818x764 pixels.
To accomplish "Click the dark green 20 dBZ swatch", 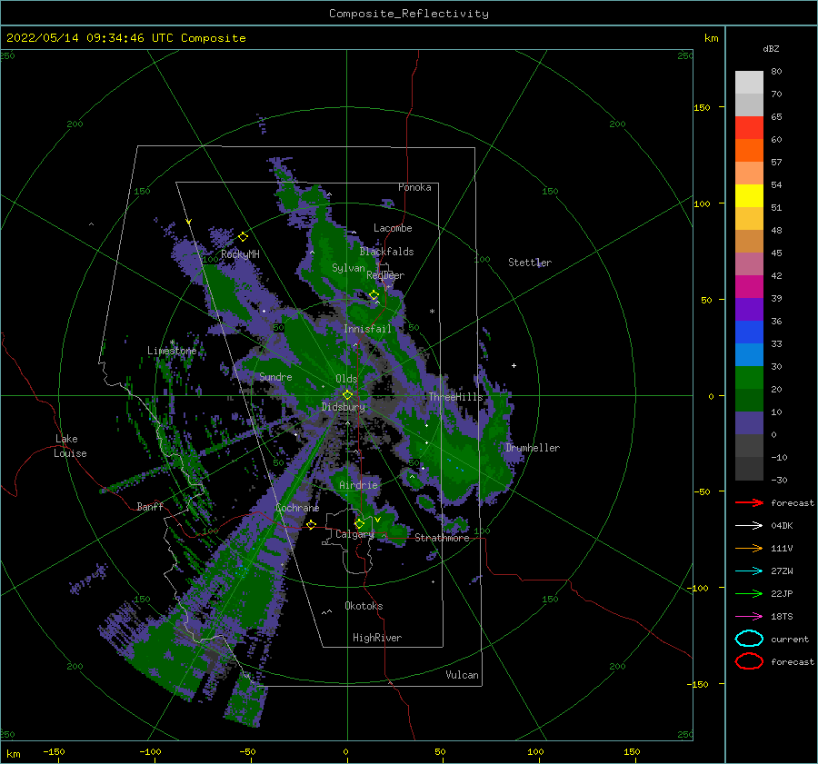I will point(749,400).
